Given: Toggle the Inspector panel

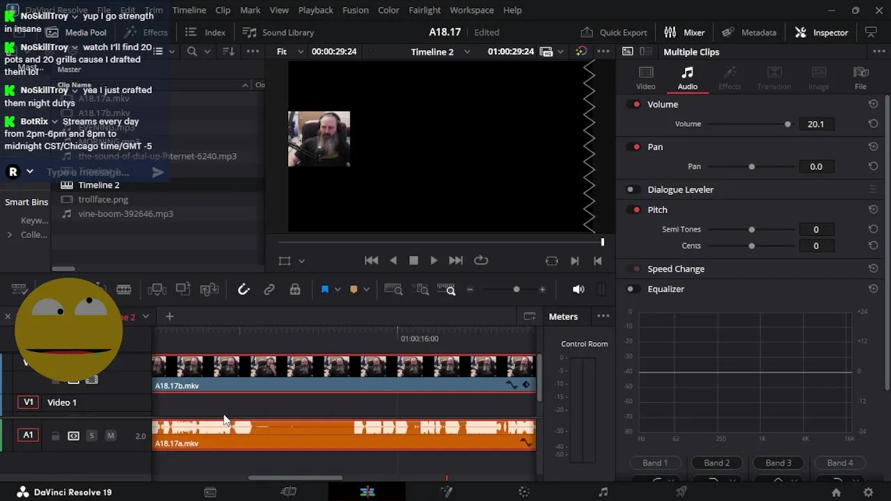Looking at the screenshot, I should tap(821, 32).
